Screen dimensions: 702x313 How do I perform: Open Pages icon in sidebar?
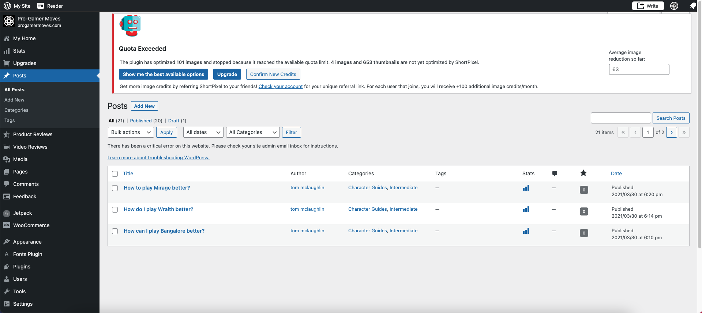(x=7, y=172)
